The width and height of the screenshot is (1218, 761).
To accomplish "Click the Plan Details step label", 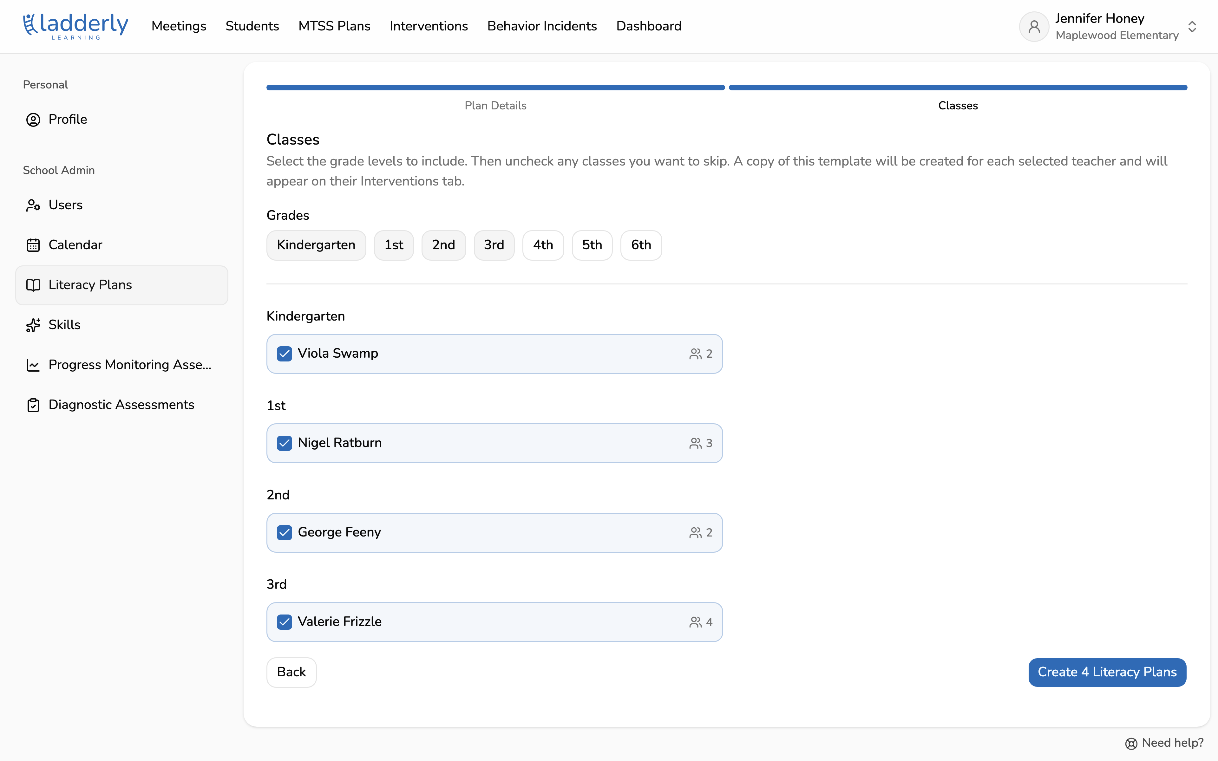I will 496,106.
